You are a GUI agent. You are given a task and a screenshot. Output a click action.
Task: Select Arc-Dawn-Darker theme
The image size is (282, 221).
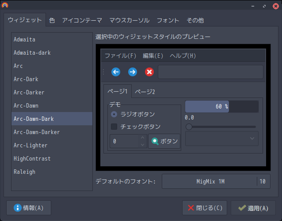tap(52, 132)
